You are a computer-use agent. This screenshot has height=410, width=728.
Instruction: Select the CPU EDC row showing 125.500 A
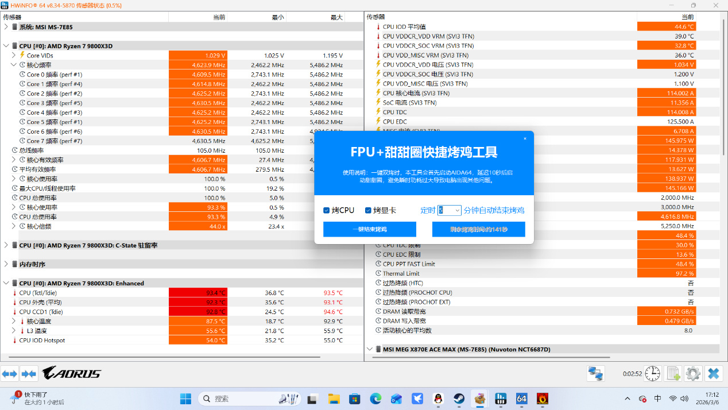[x=543, y=121]
